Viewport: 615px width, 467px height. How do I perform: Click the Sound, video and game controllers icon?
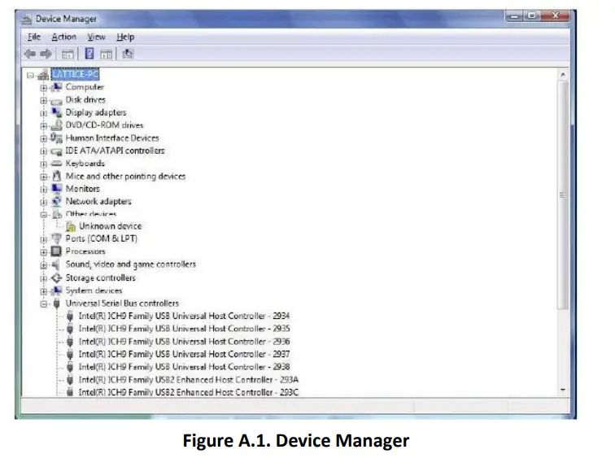[x=56, y=264]
